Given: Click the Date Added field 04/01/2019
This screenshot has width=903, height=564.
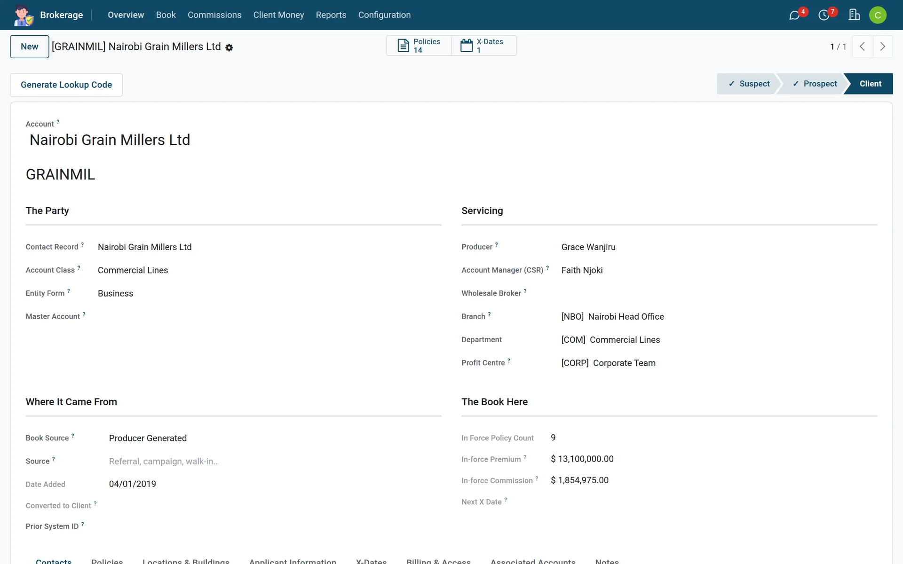Looking at the screenshot, I should coord(133,484).
